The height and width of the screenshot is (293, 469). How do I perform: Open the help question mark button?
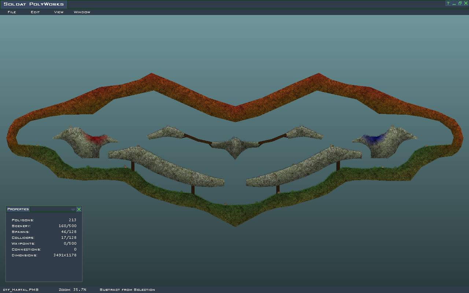pyautogui.click(x=448, y=3)
